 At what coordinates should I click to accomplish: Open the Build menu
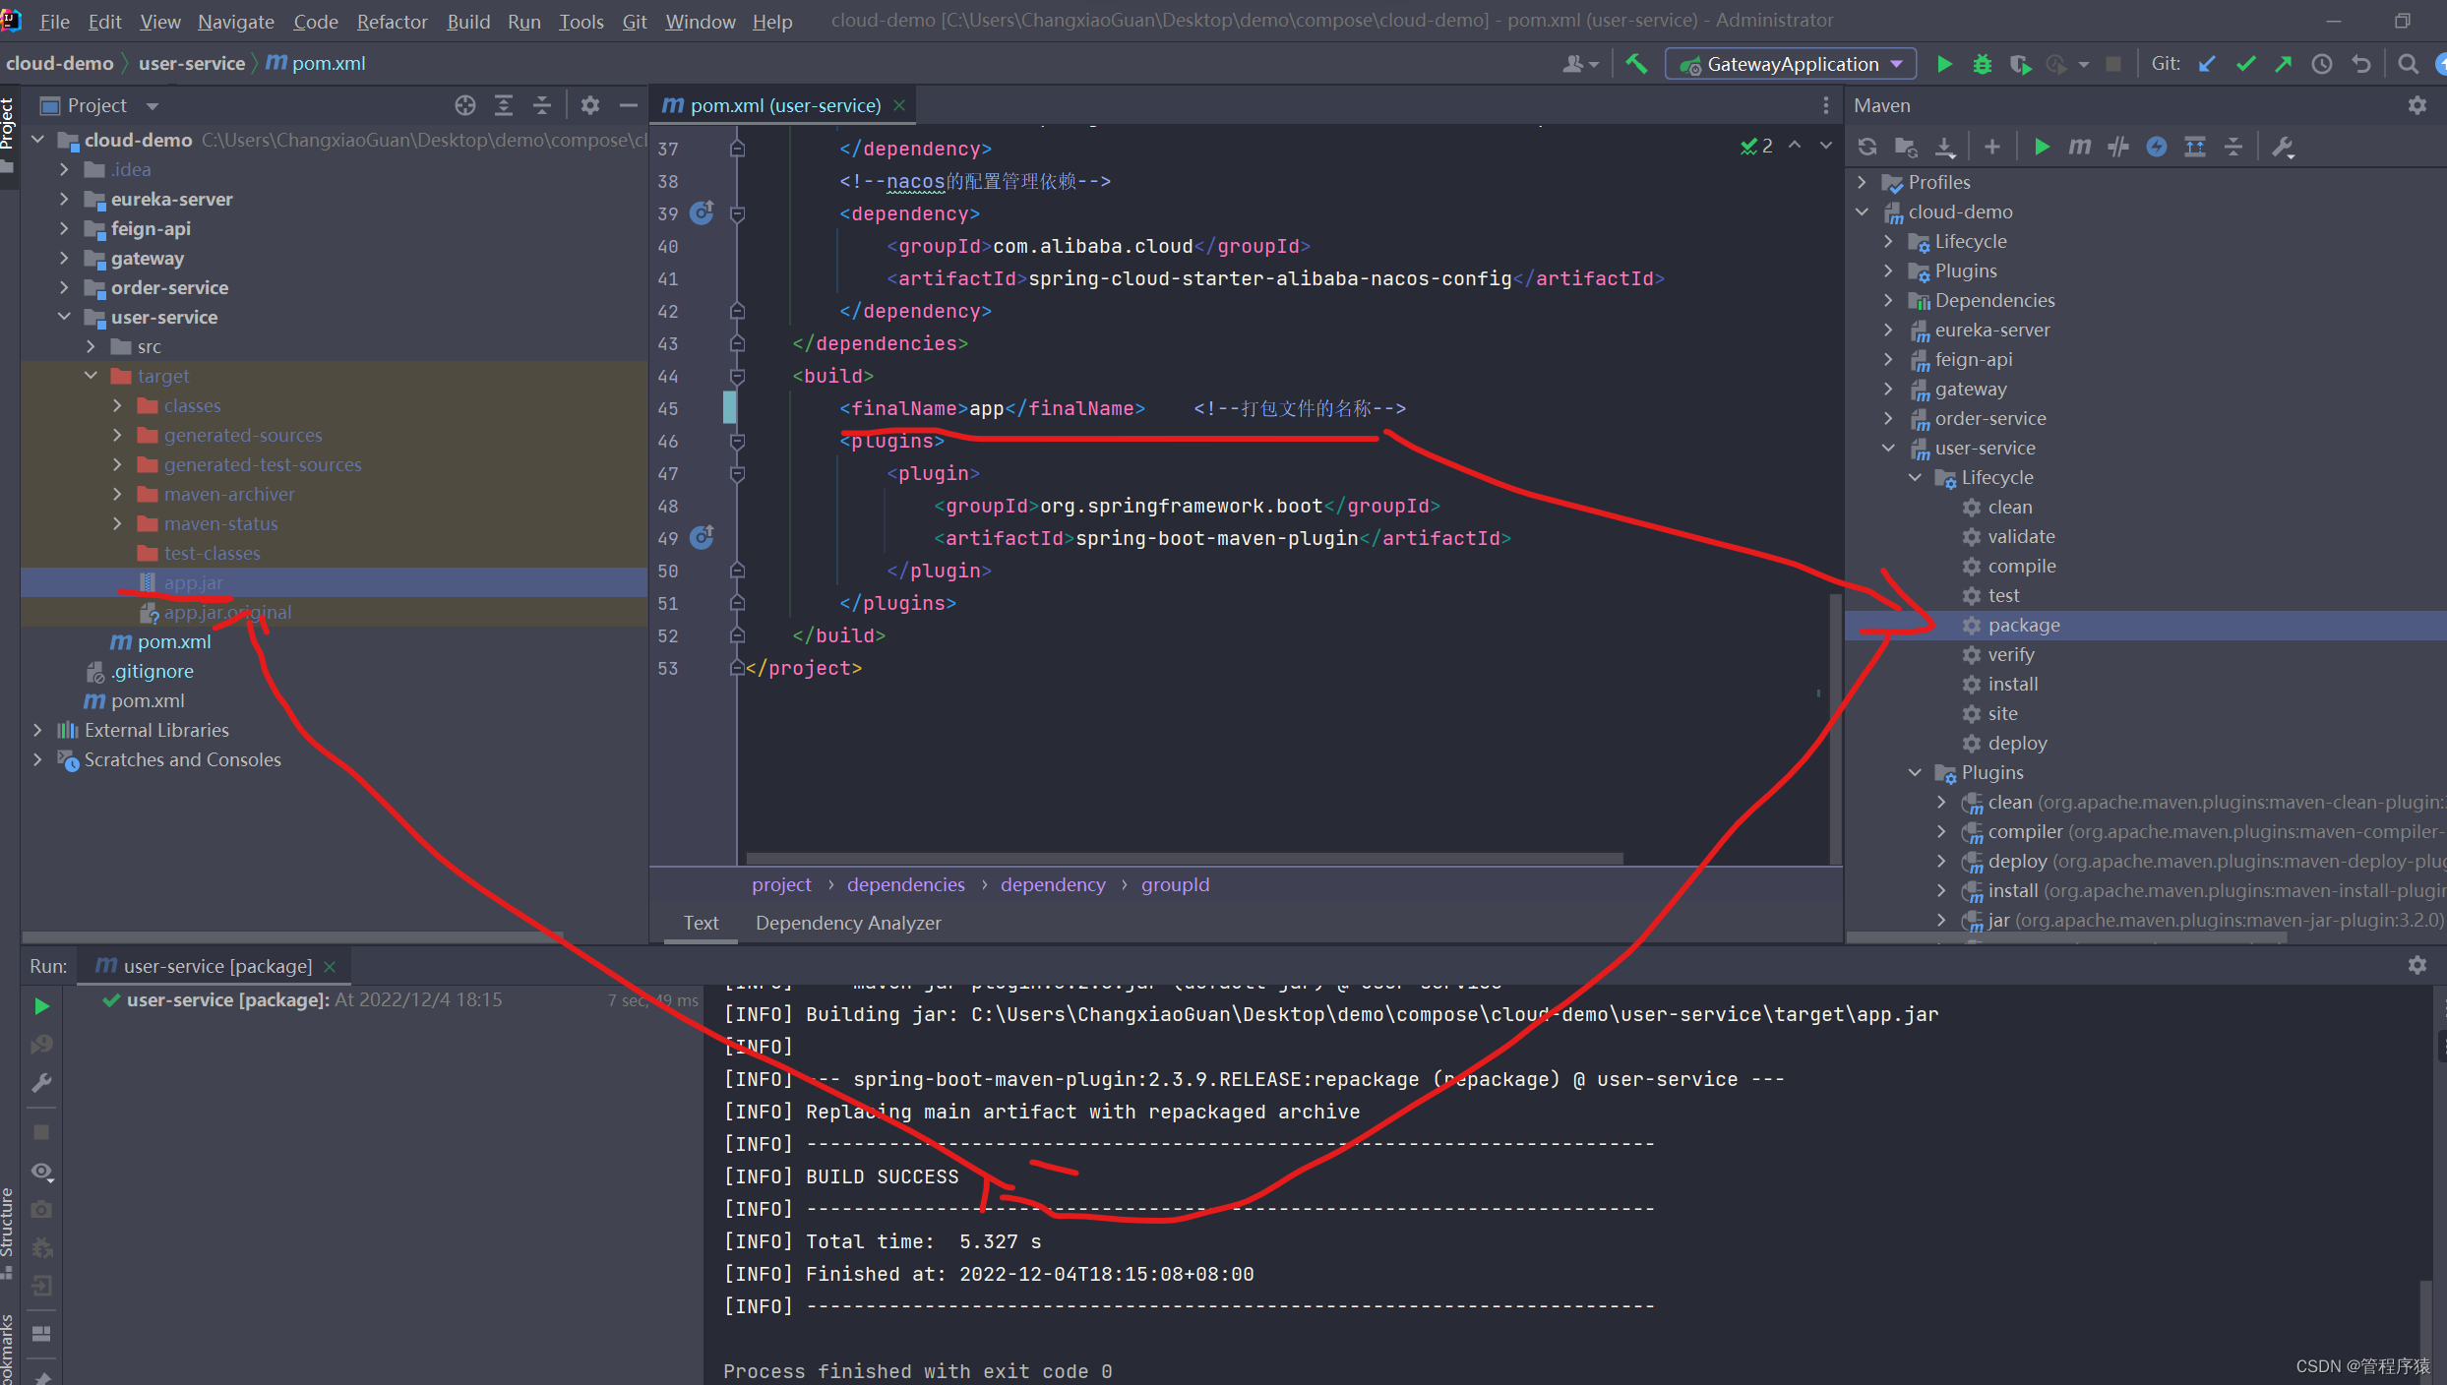[x=467, y=21]
